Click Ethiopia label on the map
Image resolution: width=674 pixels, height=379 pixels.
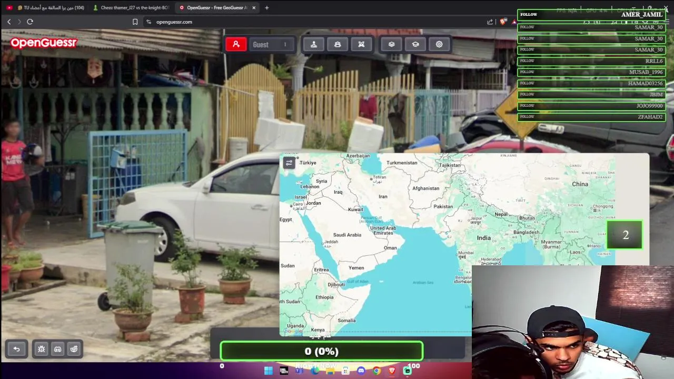click(x=324, y=297)
